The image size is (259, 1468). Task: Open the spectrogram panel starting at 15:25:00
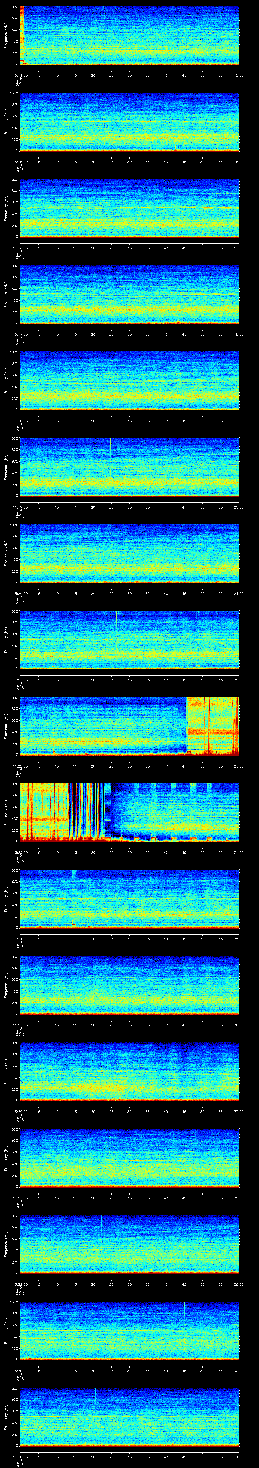coord(129,985)
